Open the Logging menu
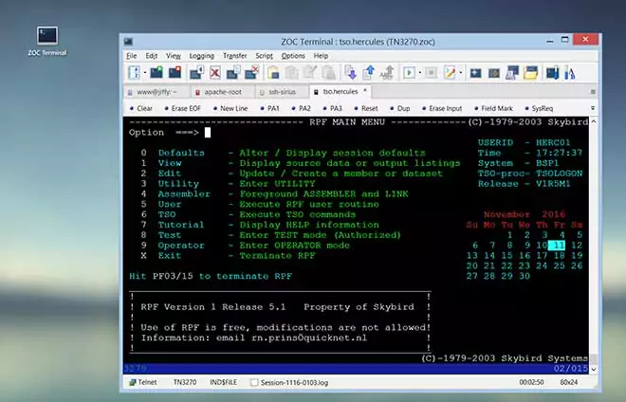The height and width of the screenshot is (402, 626). click(202, 56)
